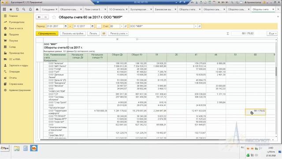This screenshot has height=159, width=282.
Task: Open the History clipboard icon
Action: coord(18,9)
